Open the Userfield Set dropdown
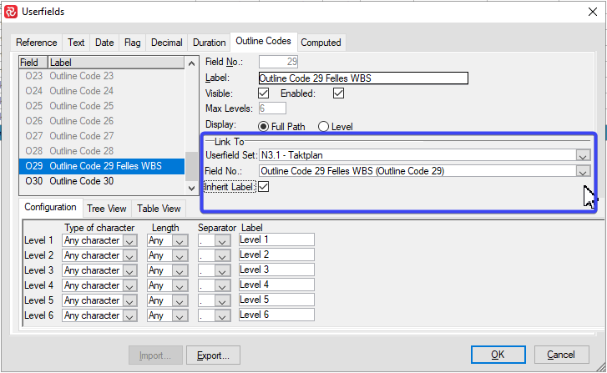This screenshot has width=607, height=373. 582,155
